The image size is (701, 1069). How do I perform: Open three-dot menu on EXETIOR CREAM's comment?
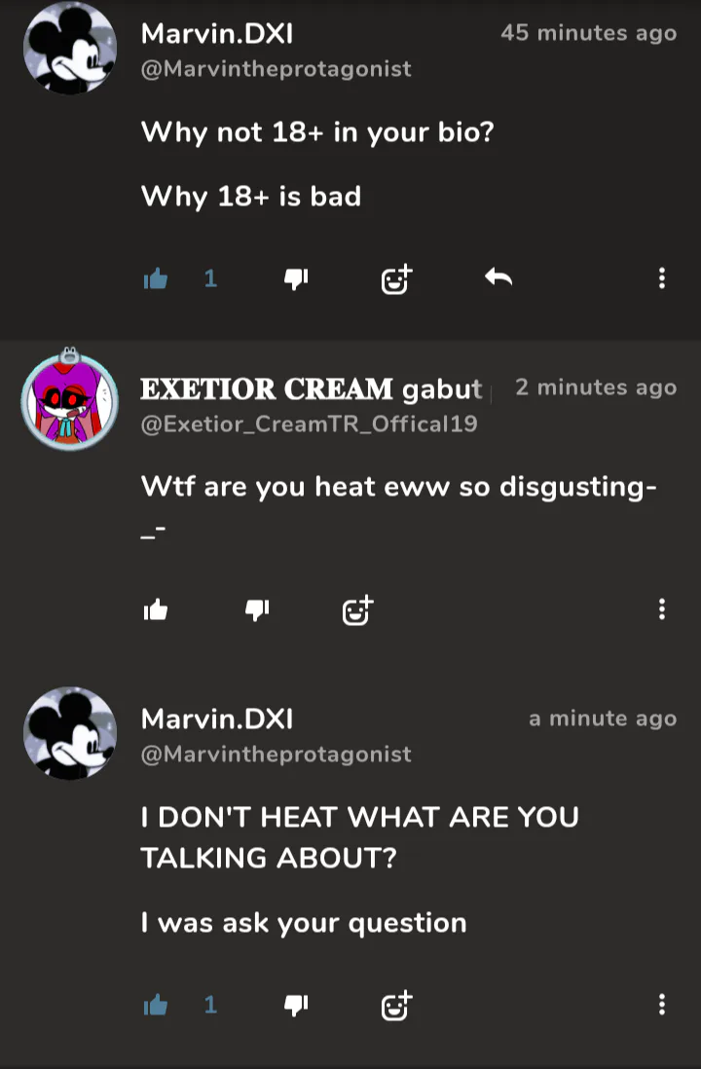point(661,608)
